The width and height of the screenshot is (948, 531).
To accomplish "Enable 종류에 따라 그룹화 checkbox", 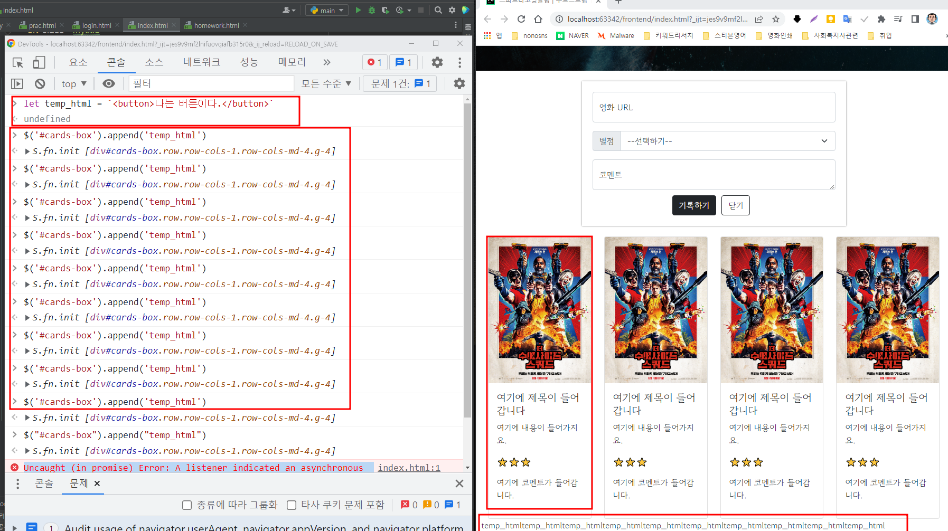I will click(x=187, y=505).
